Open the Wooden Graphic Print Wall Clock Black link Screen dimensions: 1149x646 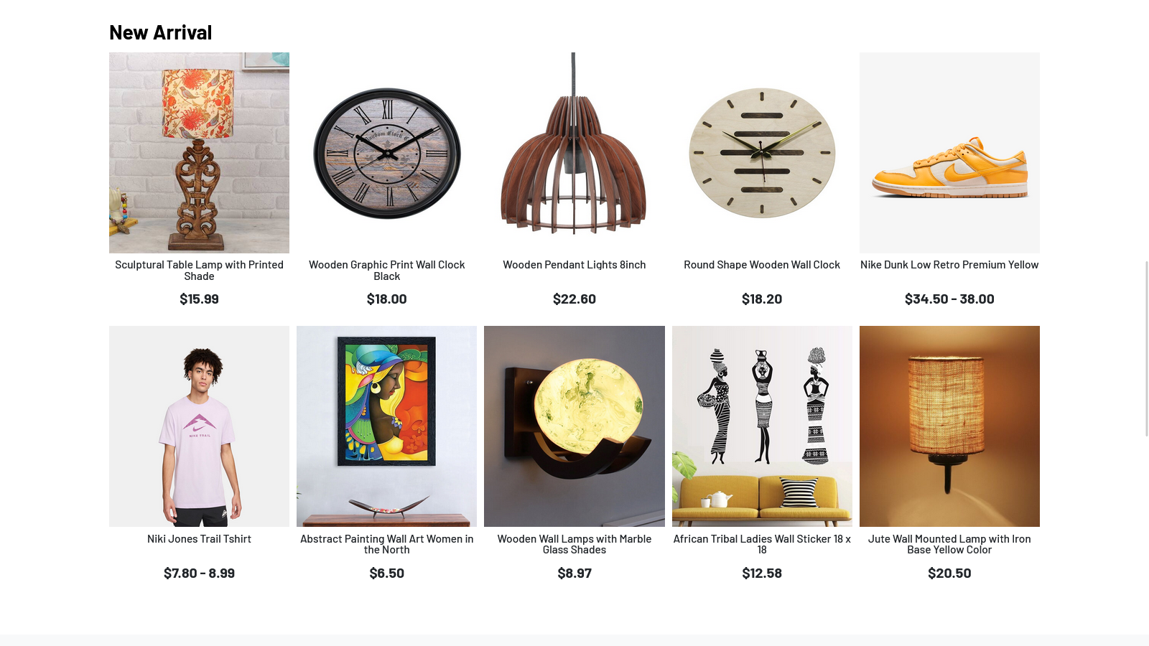point(386,270)
